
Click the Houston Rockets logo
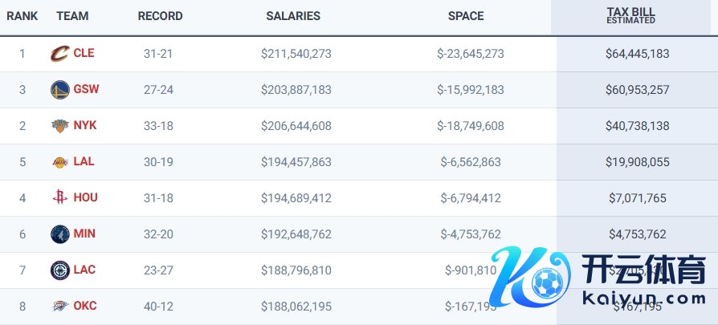point(60,197)
